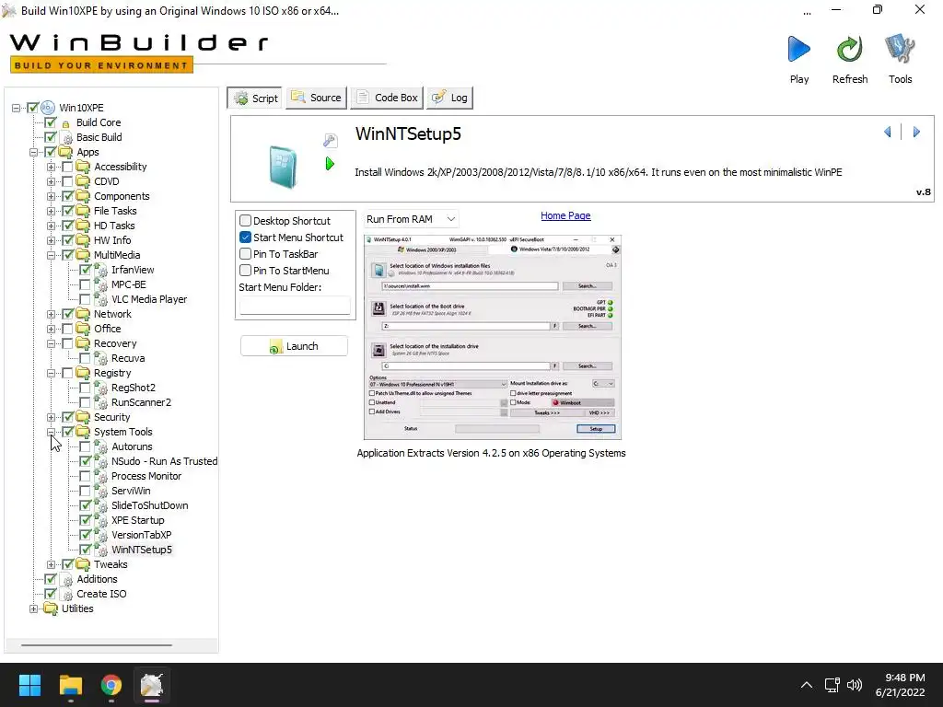Click the Tweaks folder icon

coord(83,564)
